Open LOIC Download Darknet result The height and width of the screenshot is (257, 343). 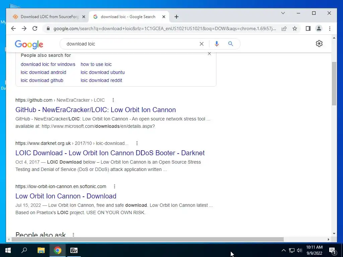110,153
